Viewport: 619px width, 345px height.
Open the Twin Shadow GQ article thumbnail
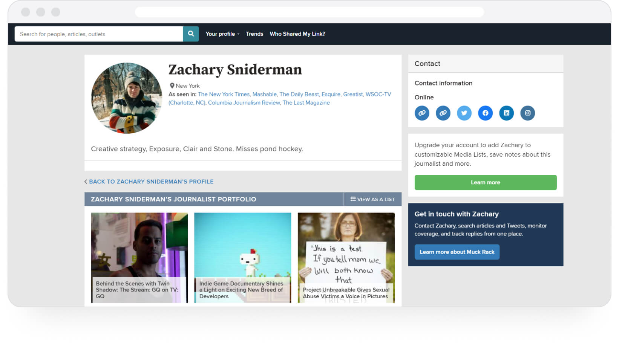(139, 258)
